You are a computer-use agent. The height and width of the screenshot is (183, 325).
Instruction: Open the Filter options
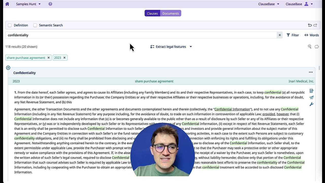293,35
